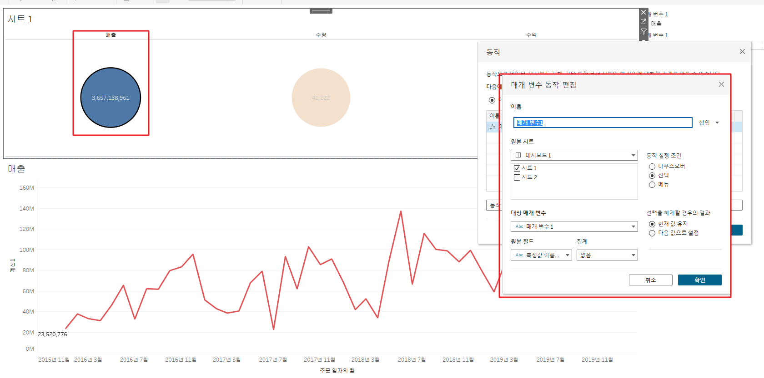This screenshot has width=764, height=378.
Task: Click the 수량 column header
Action: pos(321,35)
